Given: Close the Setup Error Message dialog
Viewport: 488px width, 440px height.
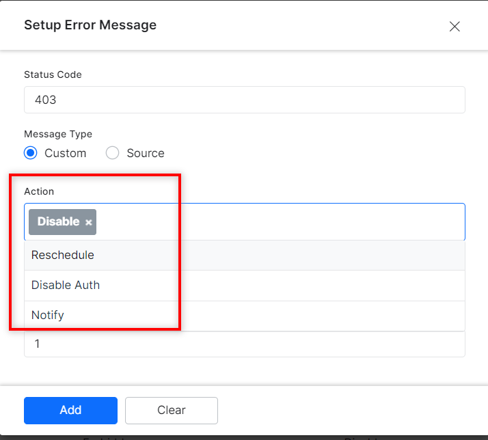Looking at the screenshot, I should tap(455, 27).
